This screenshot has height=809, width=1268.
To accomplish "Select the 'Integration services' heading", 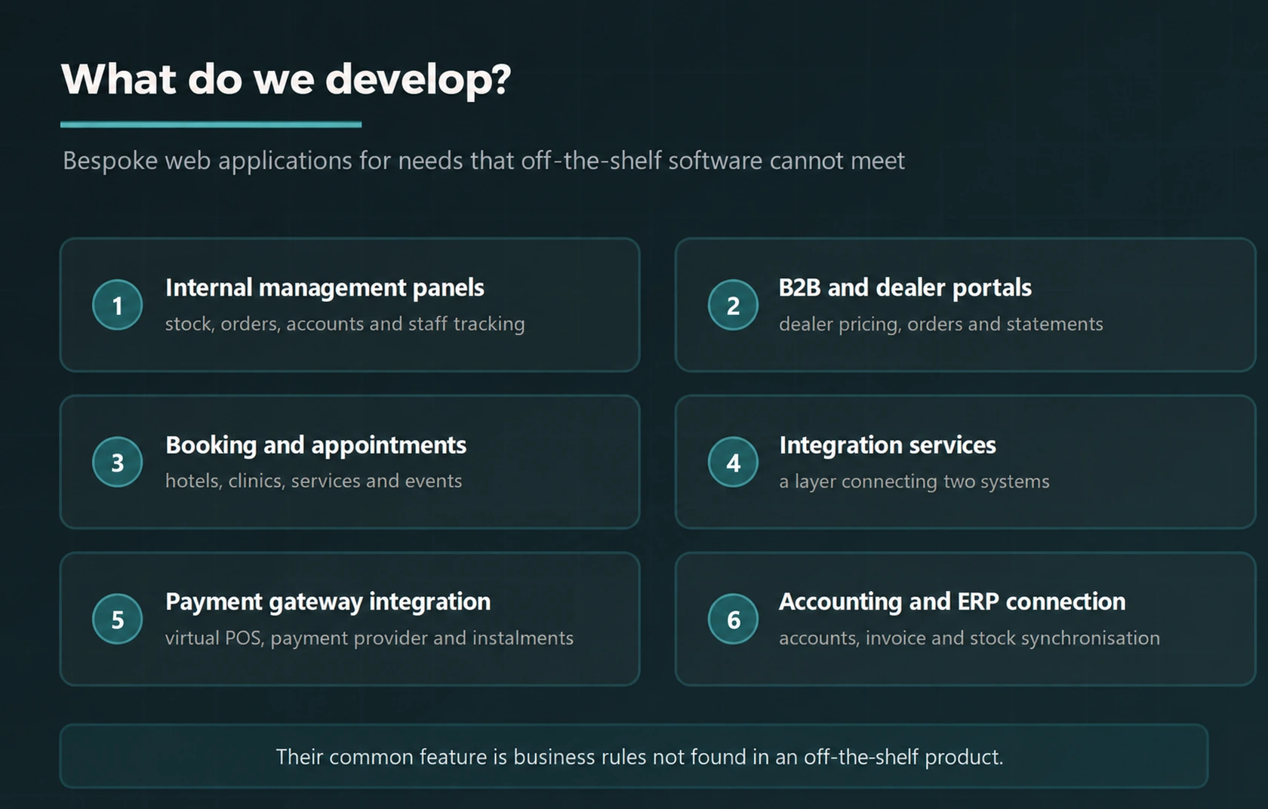I will click(x=888, y=445).
